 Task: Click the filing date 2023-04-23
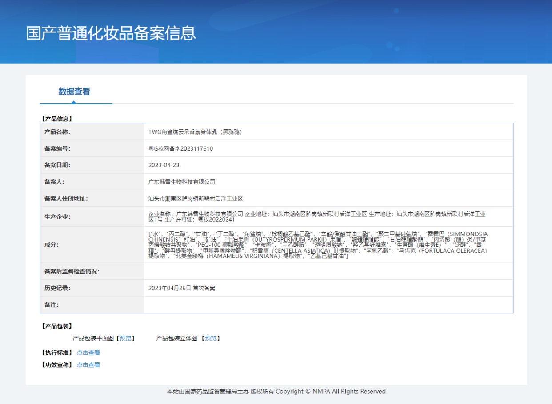coord(164,165)
